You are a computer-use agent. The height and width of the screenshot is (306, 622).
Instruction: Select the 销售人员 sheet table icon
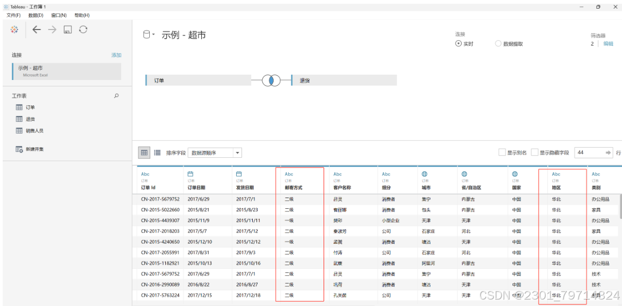tap(19, 130)
